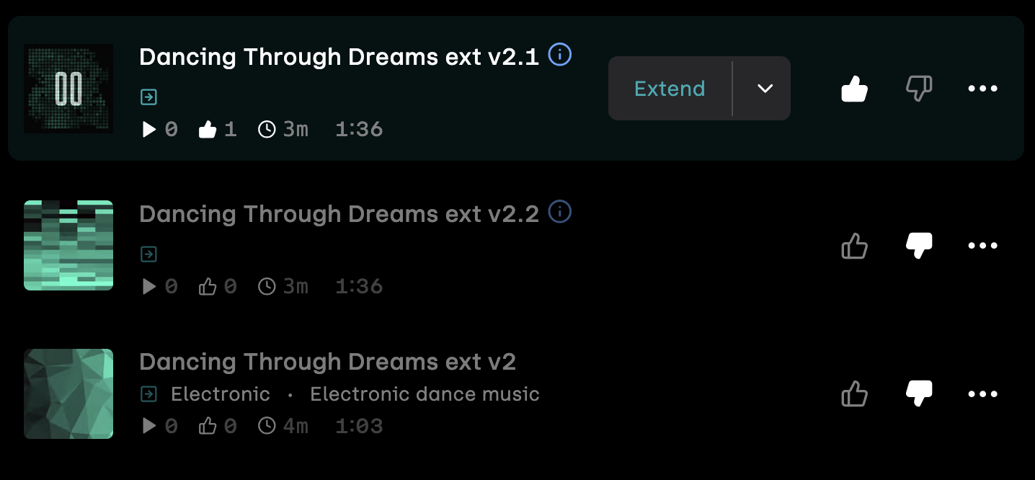Select the Electronic genre tag
This screenshot has width=1035, height=480.
click(221, 394)
